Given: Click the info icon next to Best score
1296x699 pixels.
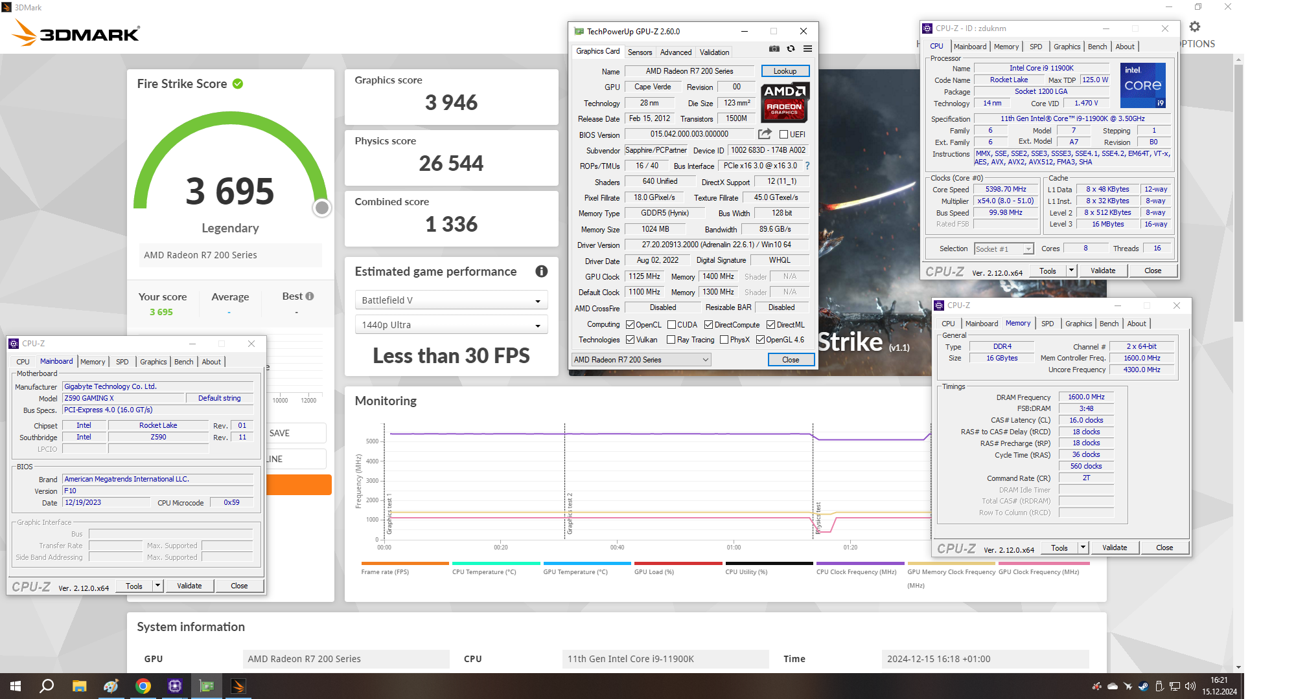Looking at the screenshot, I should click(x=310, y=296).
